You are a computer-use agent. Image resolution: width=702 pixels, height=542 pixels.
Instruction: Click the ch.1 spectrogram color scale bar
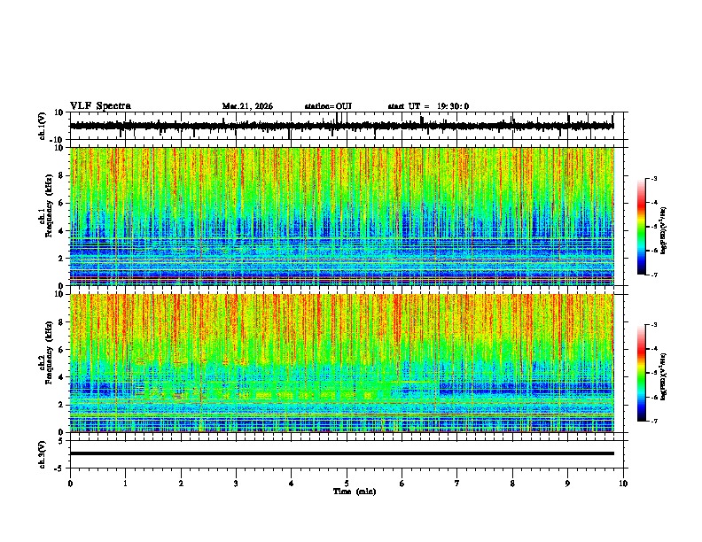click(x=642, y=227)
